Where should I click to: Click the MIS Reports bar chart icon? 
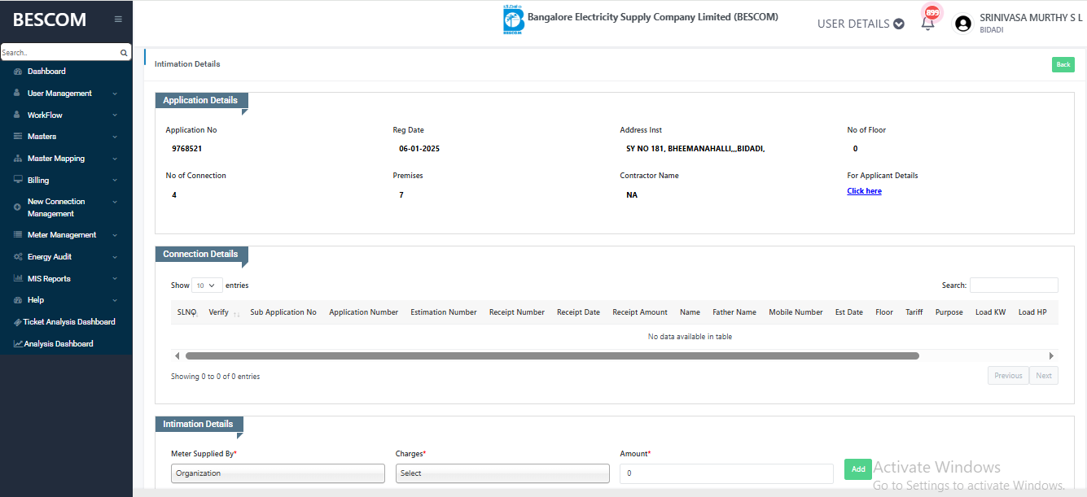pyautogui.click(x=18, y=279)
